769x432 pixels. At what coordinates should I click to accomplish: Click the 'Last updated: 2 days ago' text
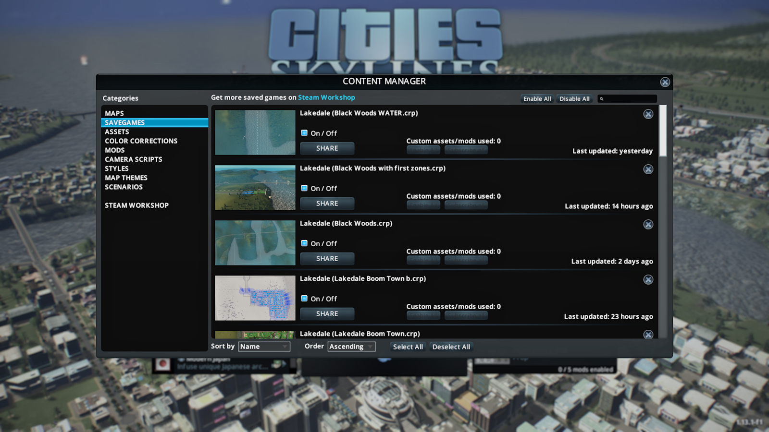[x=612, y=262]
